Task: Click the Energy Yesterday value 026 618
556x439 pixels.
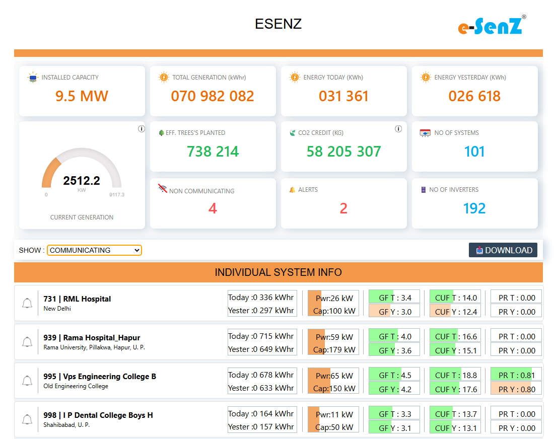Action: point(474,96)
